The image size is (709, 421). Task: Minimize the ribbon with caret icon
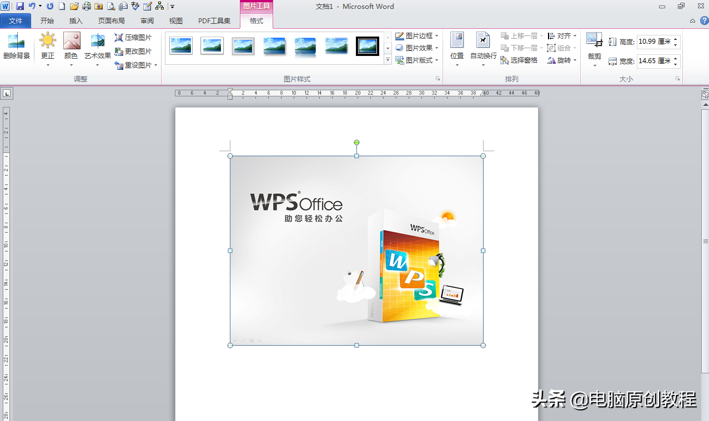692,21
